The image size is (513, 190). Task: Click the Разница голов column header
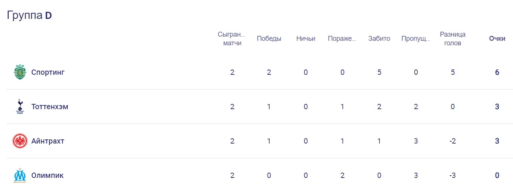(x=453, y=39)
